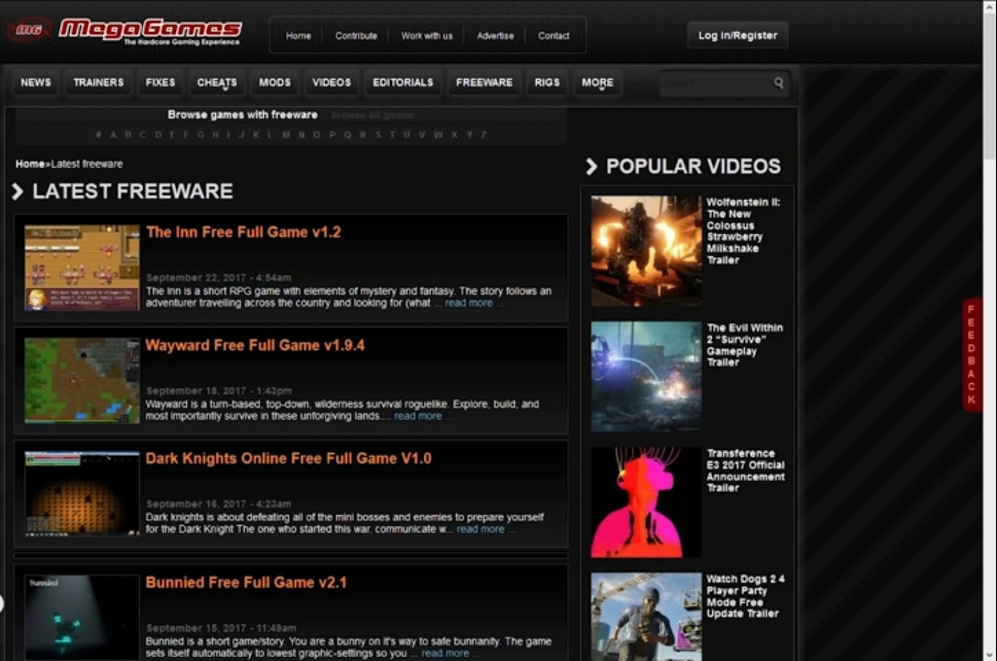Click the Wolfenstein II video thumbnail
The width and height of the screenshot is (997, 661).
[646, 250]
